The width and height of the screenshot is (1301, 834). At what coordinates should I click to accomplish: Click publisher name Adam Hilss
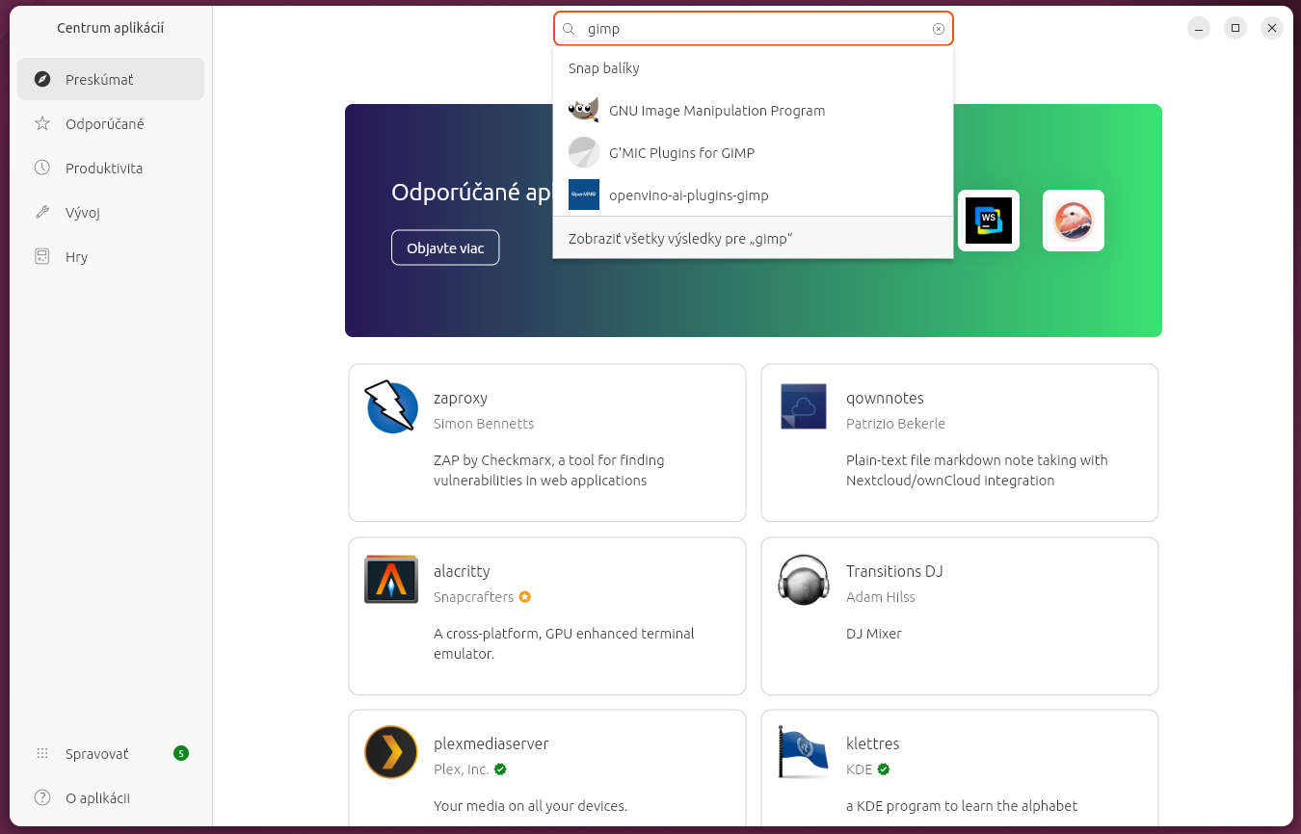(881, 597)
